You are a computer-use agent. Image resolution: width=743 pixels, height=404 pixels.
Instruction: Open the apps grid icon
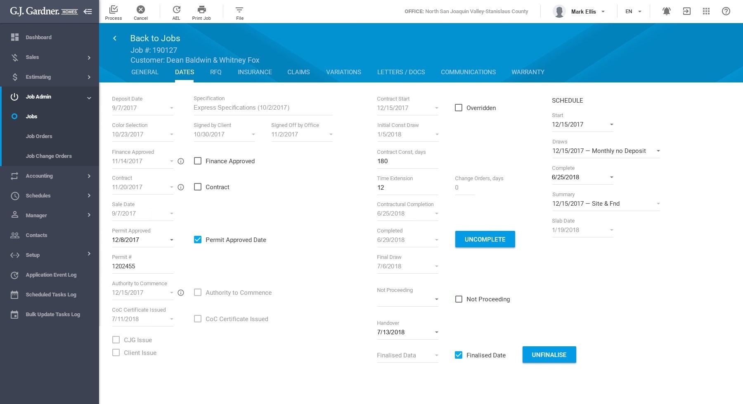[706, 12]
